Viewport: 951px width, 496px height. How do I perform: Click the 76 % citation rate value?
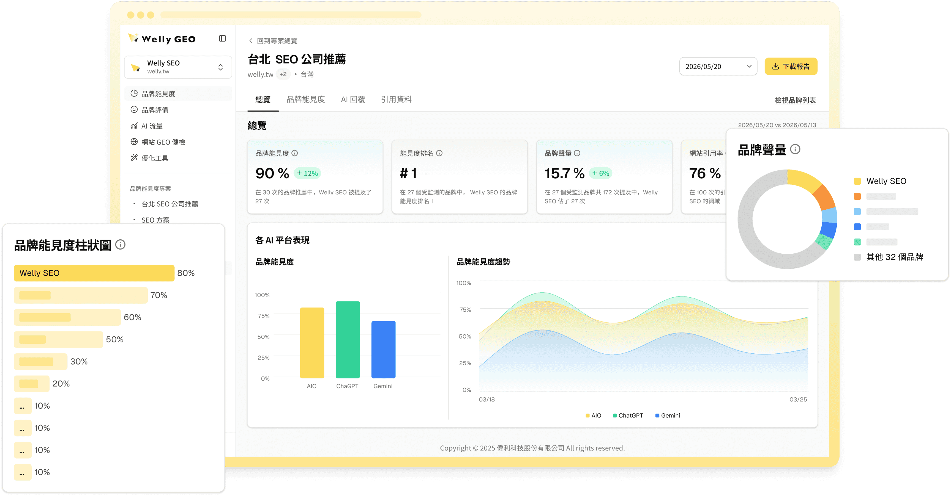coord(705,173)
